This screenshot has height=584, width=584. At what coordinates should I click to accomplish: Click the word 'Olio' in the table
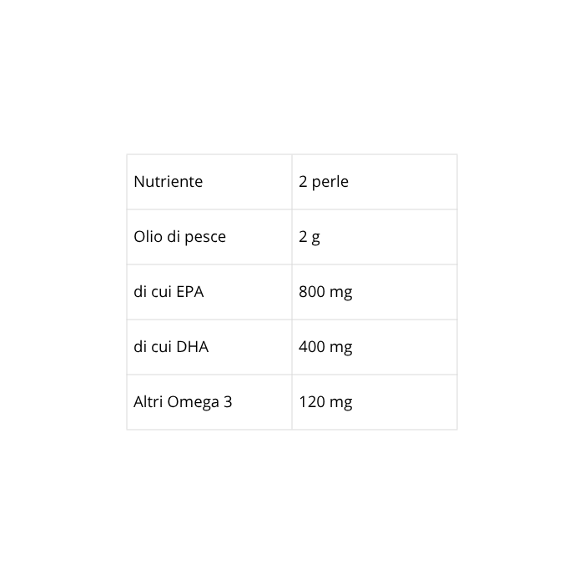148,237
